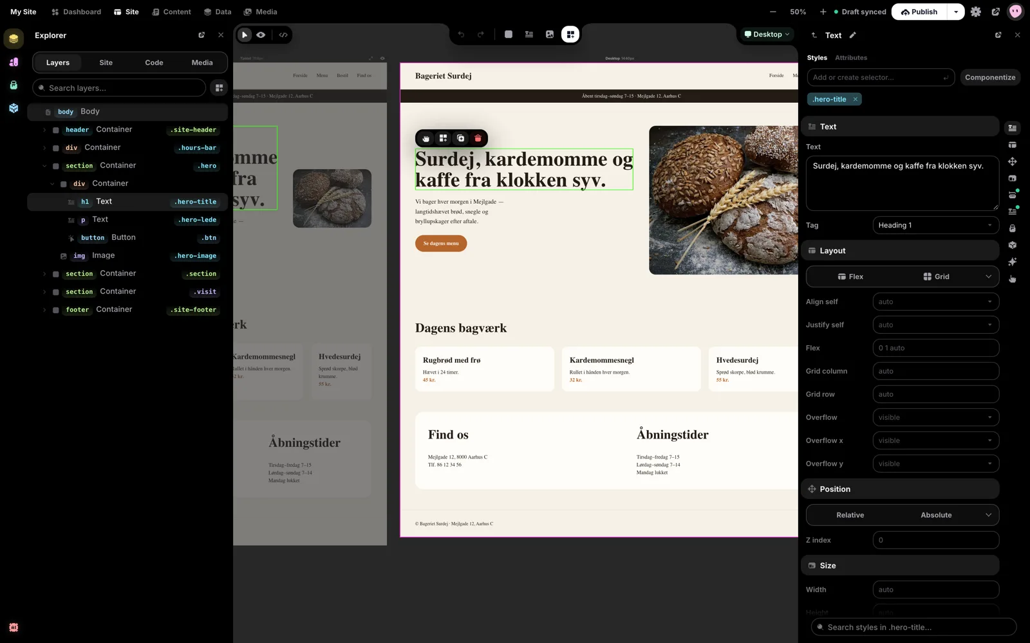Image resolution: width=1030 pixels, height=643 pixels.
Task: Duplicate the selected element on canvas
Action: tap(460, 138)
